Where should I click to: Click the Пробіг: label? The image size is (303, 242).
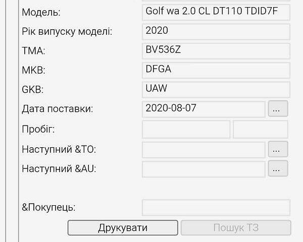coord(38,129)
